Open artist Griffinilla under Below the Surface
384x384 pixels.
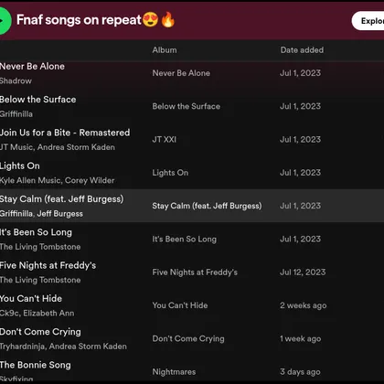pyautogui.click(x=16, y=114)
